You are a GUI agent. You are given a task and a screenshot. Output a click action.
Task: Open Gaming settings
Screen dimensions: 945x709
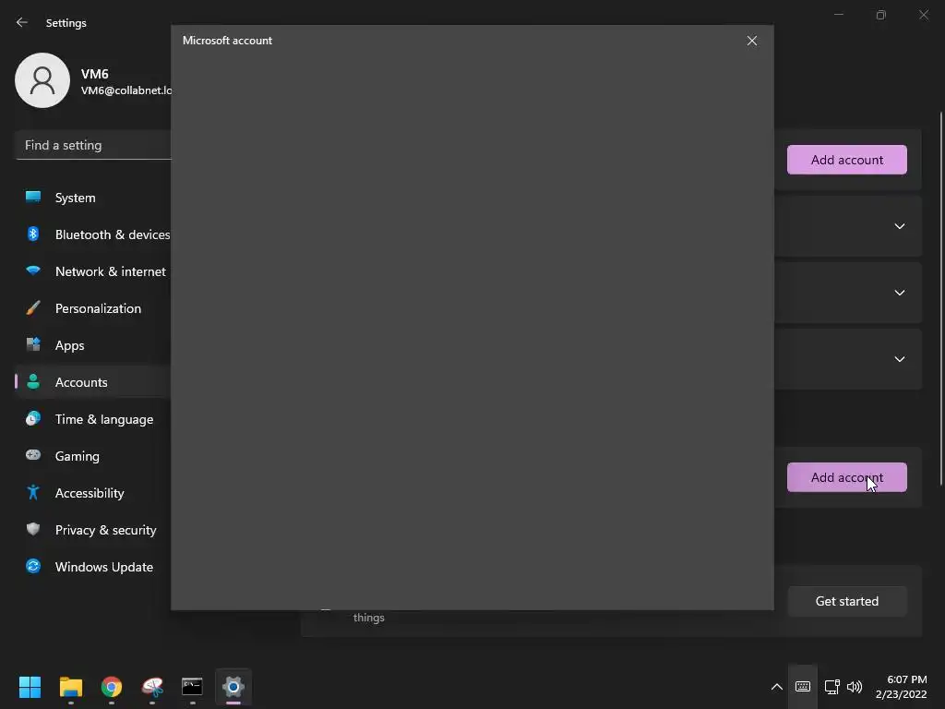tap(93, 456)
